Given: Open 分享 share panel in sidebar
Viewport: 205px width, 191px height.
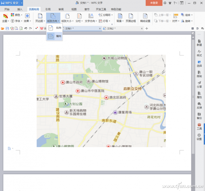Looking at the screenshot, I should click(x=199, y=84).
